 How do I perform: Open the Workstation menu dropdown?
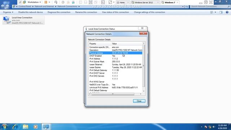pos(34,2)
